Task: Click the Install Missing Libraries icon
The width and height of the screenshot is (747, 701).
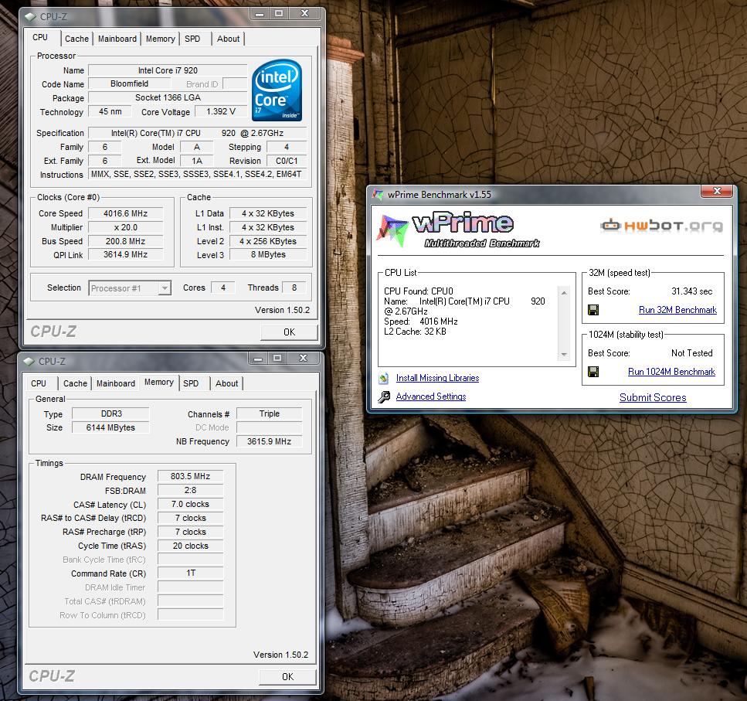Action: 384,379
